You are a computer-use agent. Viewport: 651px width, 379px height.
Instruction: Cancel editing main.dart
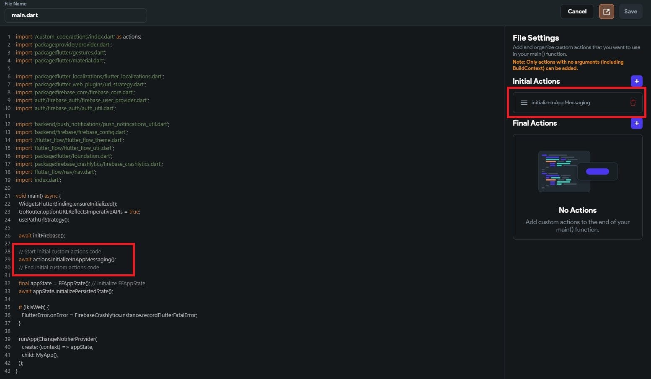(x=577, y=12)
